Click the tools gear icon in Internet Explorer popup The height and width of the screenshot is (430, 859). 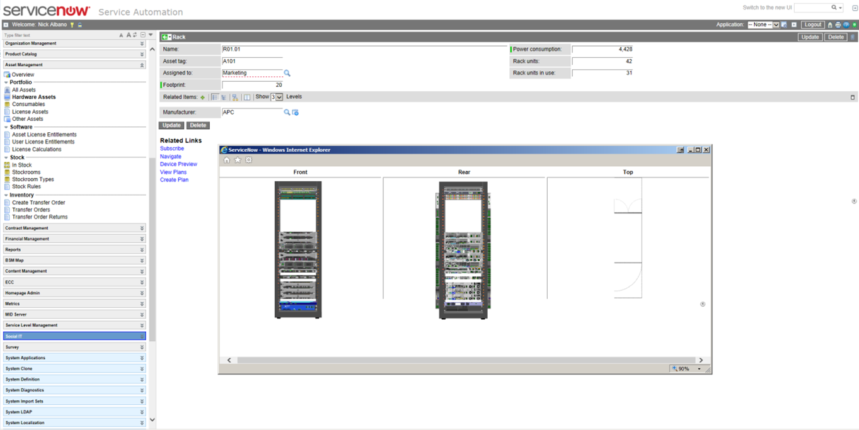click(x=249, y=160)
